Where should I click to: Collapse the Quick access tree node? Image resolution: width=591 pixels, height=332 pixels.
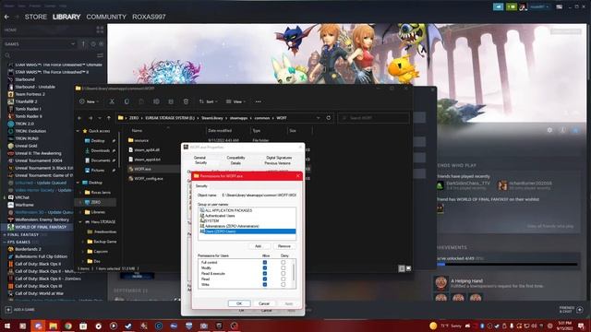pos(78,131)
